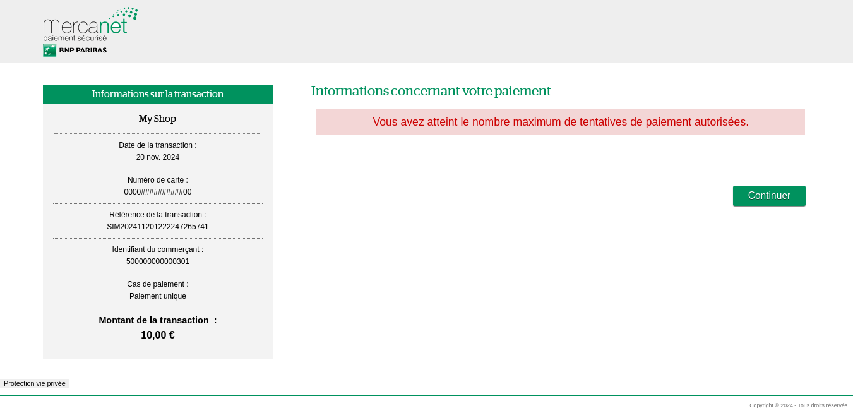Click the Continuer button
Screen dimensions: 853x408
pos(769,196)
